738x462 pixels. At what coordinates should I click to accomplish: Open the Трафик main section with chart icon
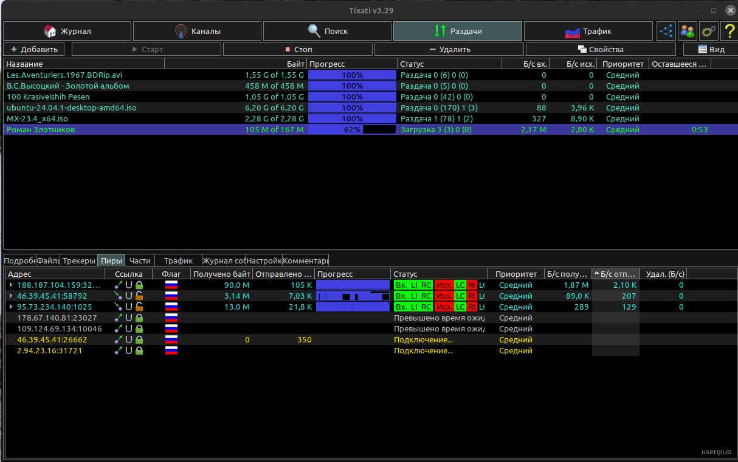click(588, 31)
